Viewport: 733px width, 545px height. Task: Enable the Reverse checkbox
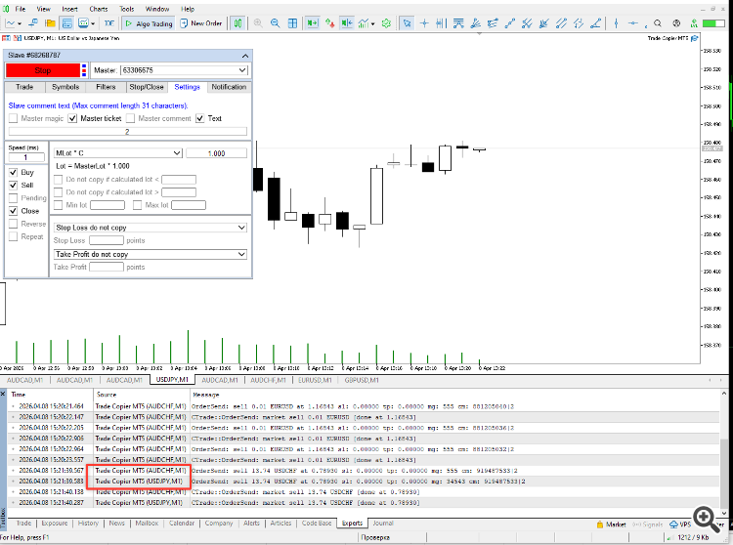(x=13, y=224)
